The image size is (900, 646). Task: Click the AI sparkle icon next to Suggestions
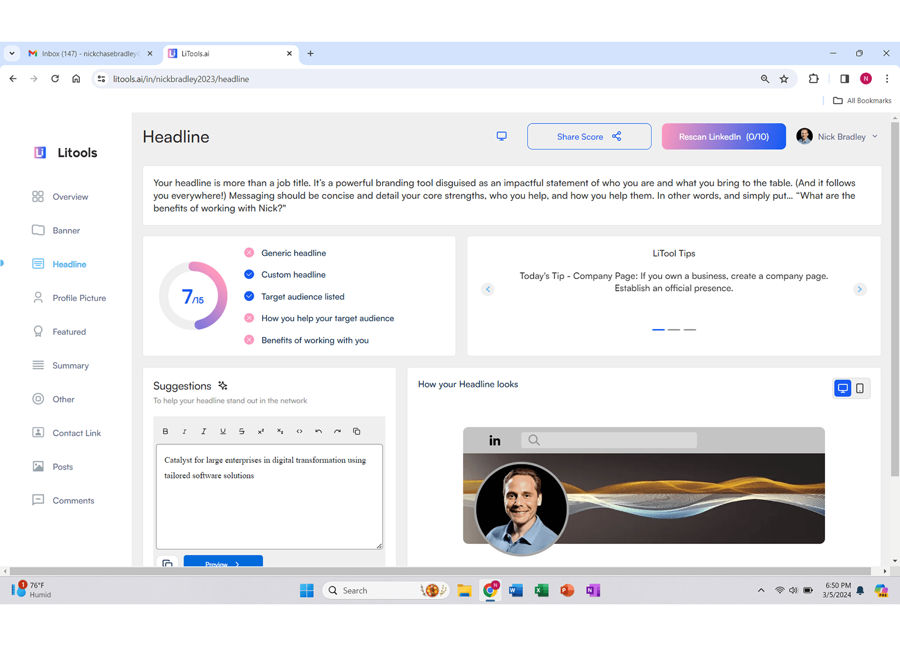pyautogui.click(x=223, y=386)
